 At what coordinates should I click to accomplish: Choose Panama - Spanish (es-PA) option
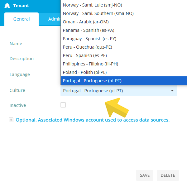[x=124, y=30]
